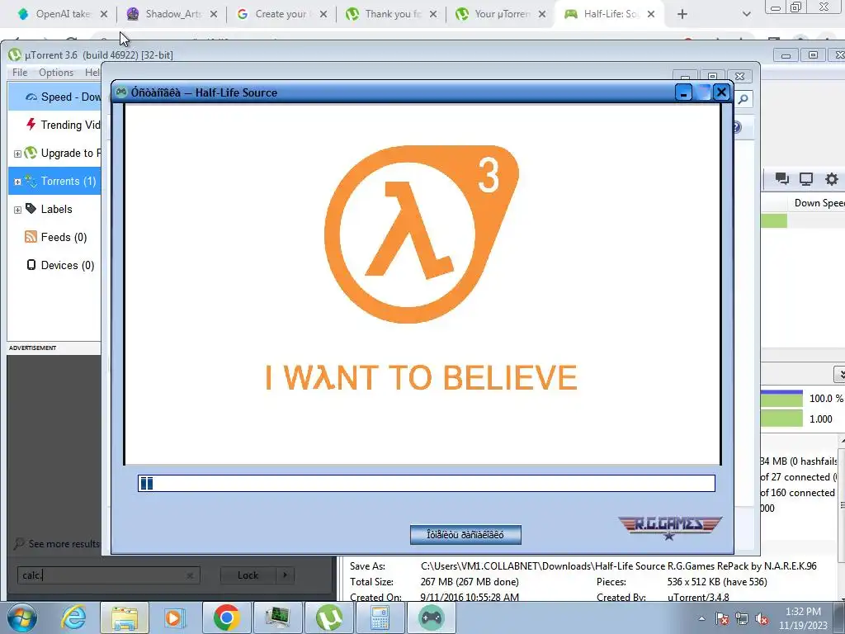845x634 pixels.
Task: Open a new browser tab
Action: pos(682,14)
